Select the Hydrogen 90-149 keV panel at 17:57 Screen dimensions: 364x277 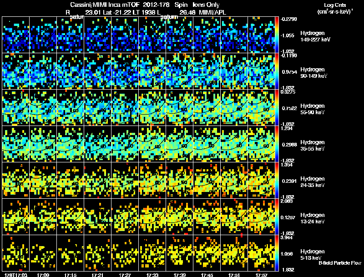click(261, 71)
